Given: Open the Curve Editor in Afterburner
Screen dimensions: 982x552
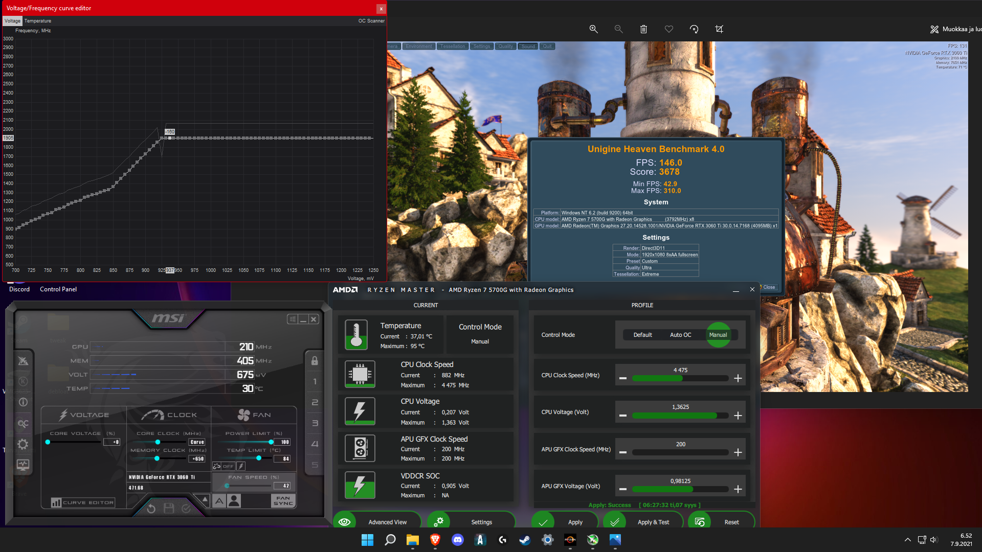Looking at the screenshot, I should pos(83,502).
